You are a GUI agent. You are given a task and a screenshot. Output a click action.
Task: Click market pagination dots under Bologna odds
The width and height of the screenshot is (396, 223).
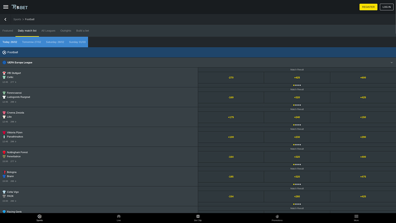297,184
